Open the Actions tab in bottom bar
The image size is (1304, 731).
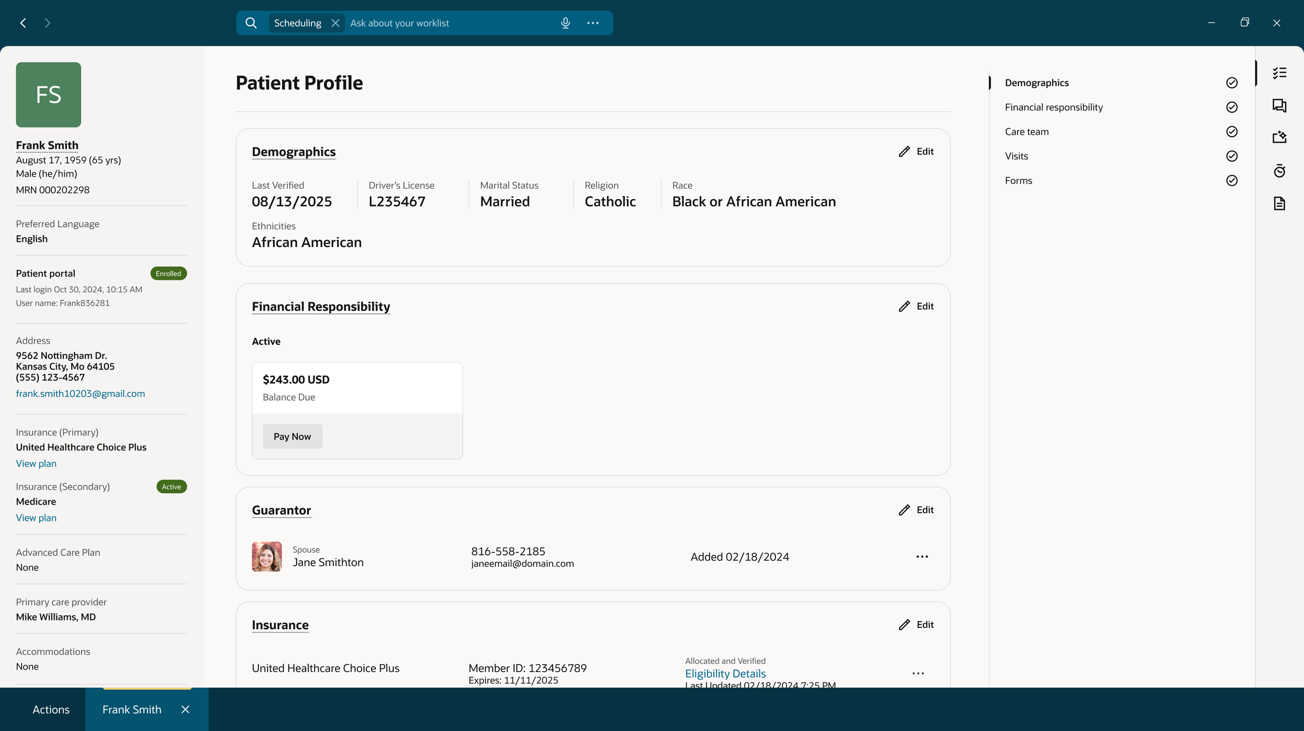(x=51, y=710)
